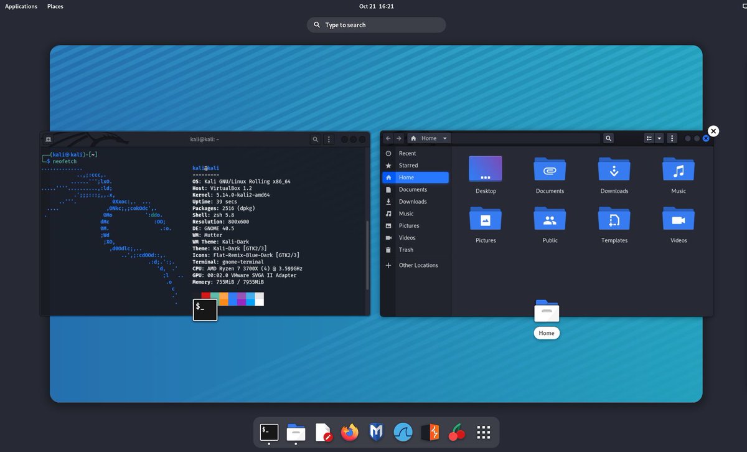Open the view options dropdown arrow in Files
The height and width of the screenshot is (452, 747).
click(x=659, y=138)
